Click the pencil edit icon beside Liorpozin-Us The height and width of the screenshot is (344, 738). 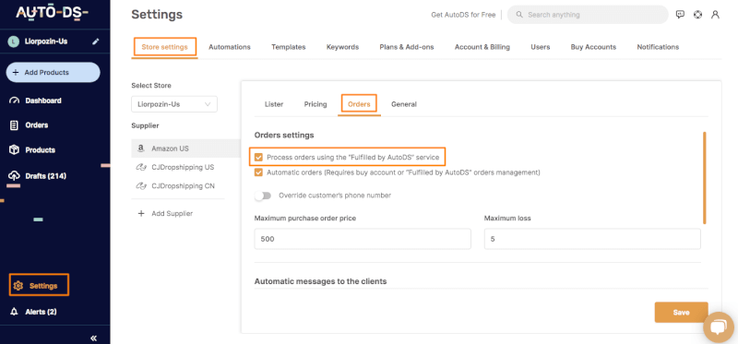tap(96, 42)
